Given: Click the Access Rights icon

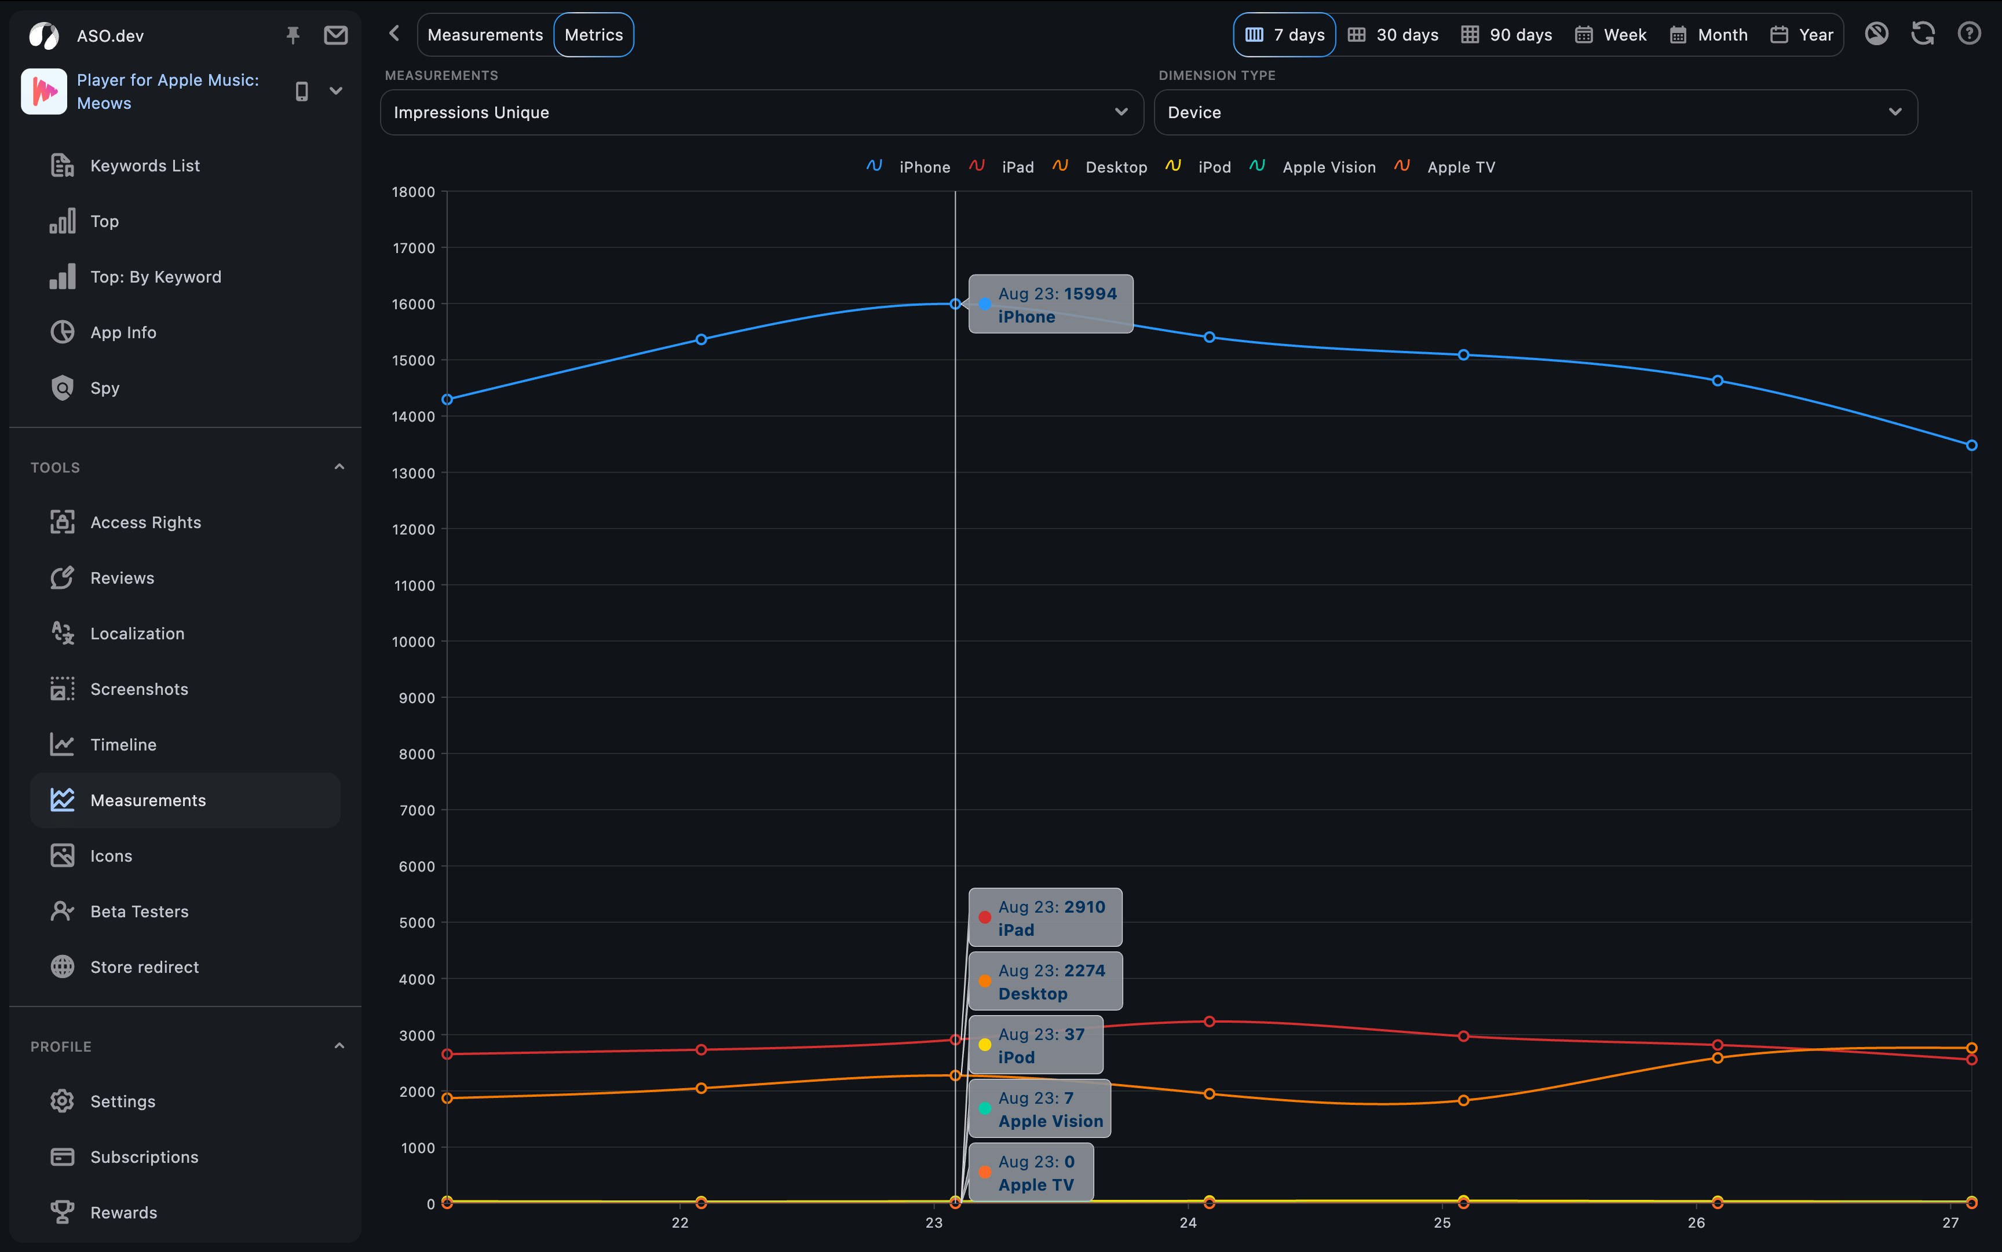Looking at the screenshot, I should click(62, 522).
